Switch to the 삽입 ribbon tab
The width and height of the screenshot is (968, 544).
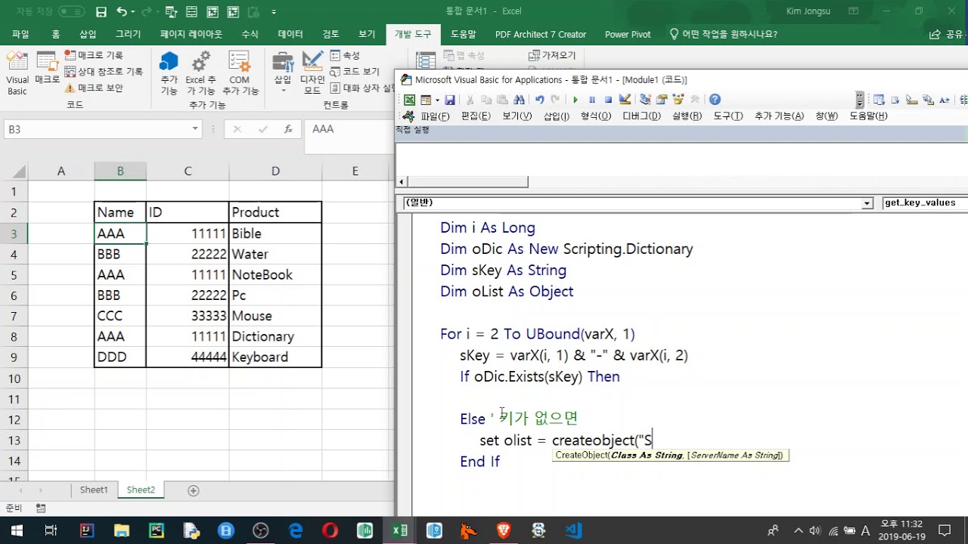coord(88,35)
